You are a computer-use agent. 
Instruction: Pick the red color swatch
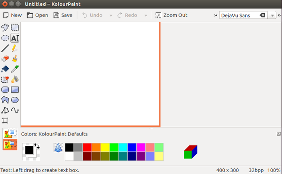pyautogui.click(x=87, y=148)
